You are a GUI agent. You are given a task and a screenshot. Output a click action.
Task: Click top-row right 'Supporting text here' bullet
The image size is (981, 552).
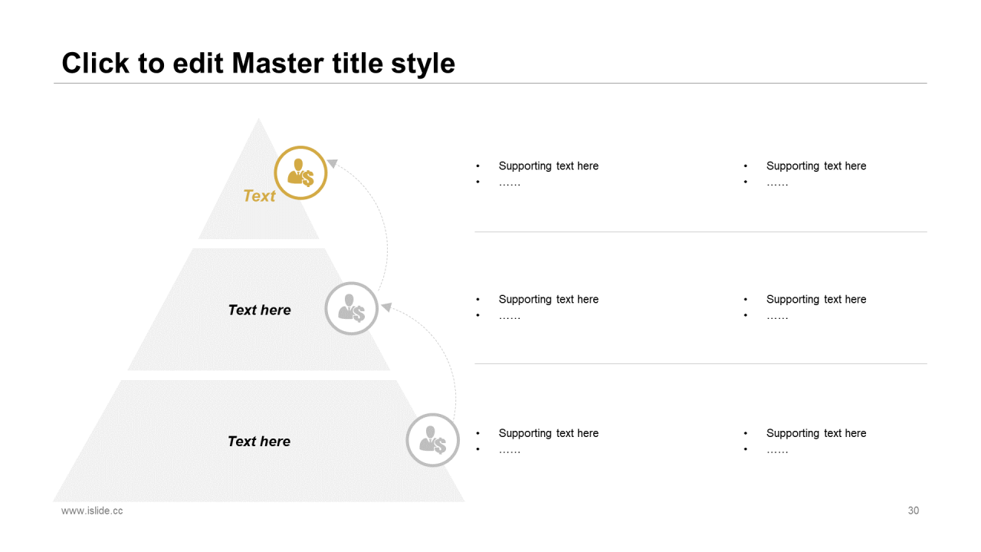coord(816,166)
